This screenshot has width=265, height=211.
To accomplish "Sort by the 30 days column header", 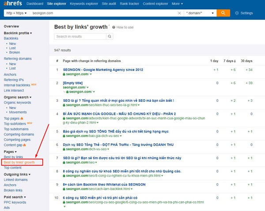I will 246,61.
